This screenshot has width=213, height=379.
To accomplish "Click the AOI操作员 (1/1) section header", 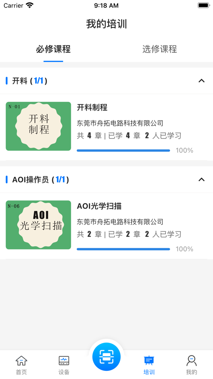I will click(106, 179).
